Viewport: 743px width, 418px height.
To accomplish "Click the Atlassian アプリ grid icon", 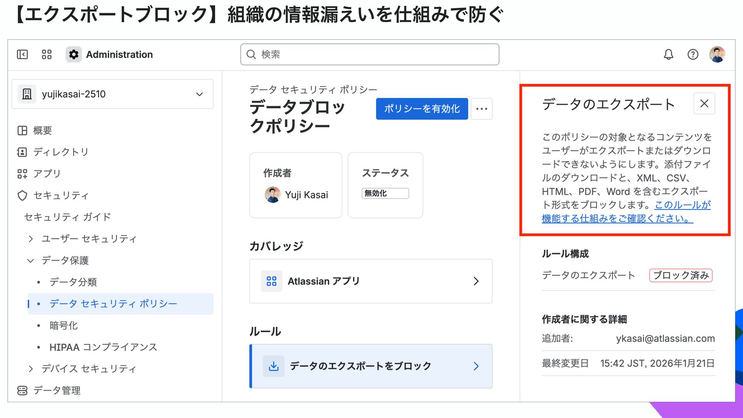I will coord(271,281).
